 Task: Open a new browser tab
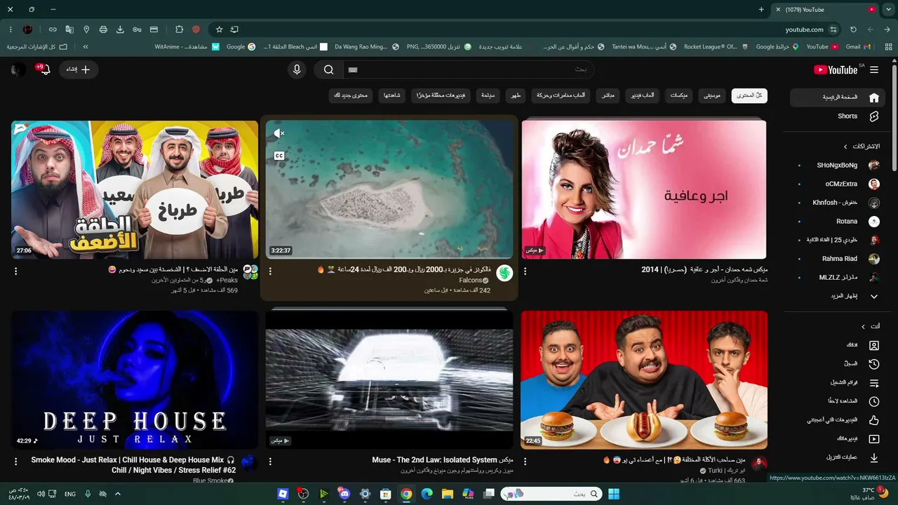tap(761, 9)
